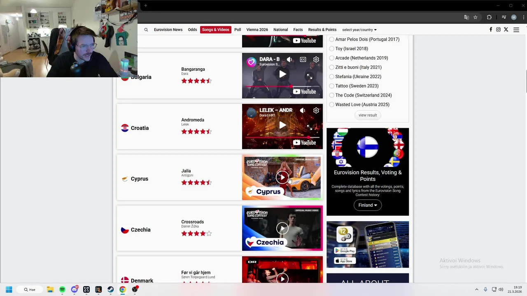Open the Andromeda song title link
Image resolution: width=527 pixels, height=296 pixels.
pos(193,120)
